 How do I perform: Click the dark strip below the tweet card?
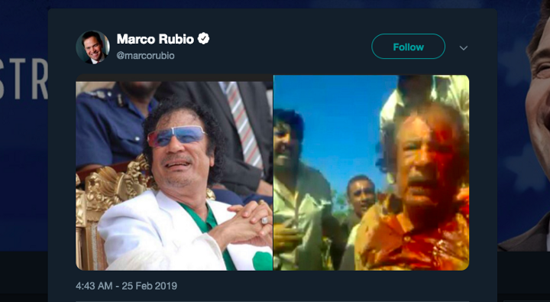pos(24,277)
